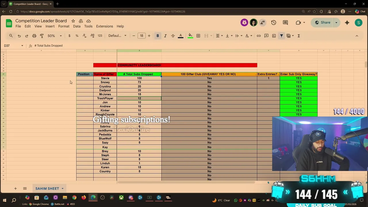The image size is (368, 207).
Task: Open the View menu
Action: point(38,26)
